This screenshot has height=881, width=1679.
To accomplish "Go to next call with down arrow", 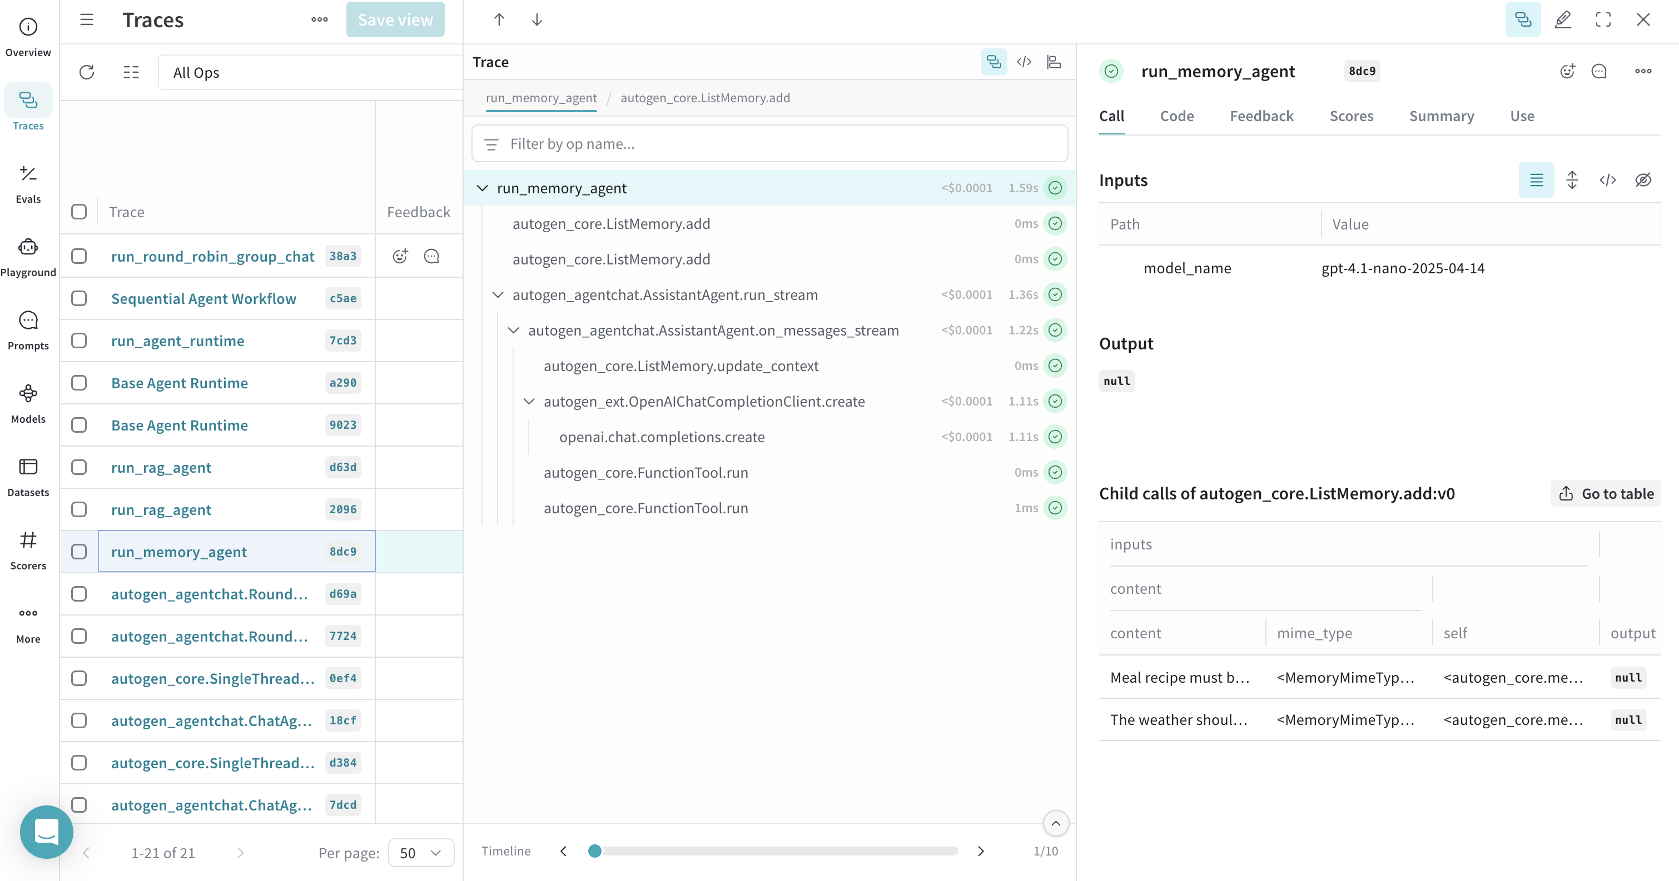I will coord(537,19).
